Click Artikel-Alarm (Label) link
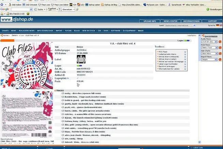This screenshot has width=223, height=149. click(x=167, y=59)
